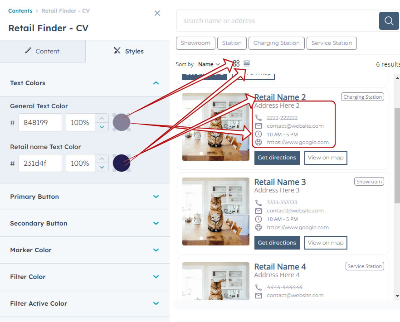This screenshot has width=400, height=322.
Task: Switch to list view icon
Action: [246, 63]
